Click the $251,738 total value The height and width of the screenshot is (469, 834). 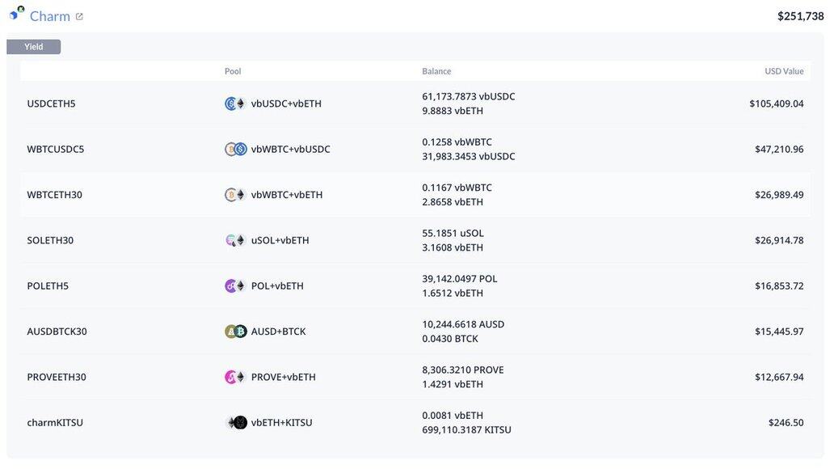point(800,16)
